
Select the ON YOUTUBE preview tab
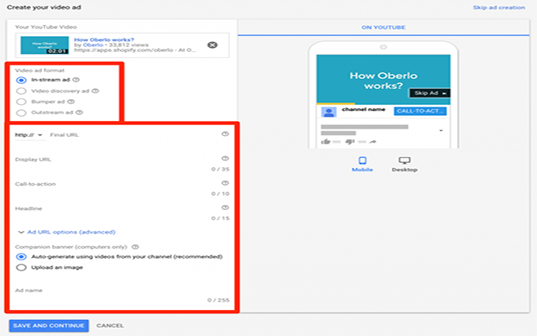point(383,27)
